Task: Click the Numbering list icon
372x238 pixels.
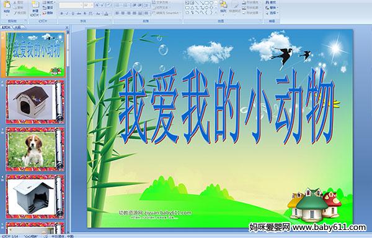Action: [125, 5]
